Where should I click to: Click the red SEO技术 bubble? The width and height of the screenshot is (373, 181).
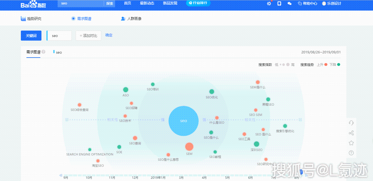125,116
